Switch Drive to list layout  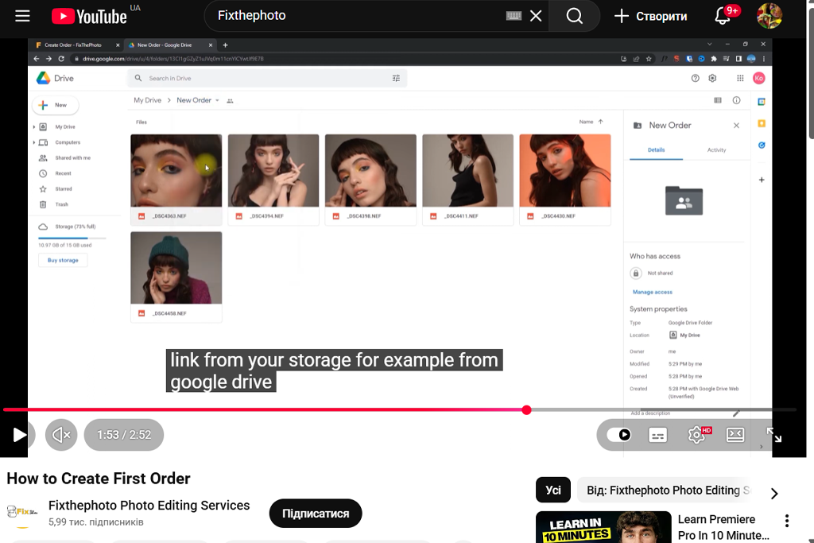[718, 100]
